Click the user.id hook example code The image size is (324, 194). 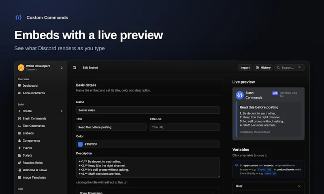click(271, 173)
